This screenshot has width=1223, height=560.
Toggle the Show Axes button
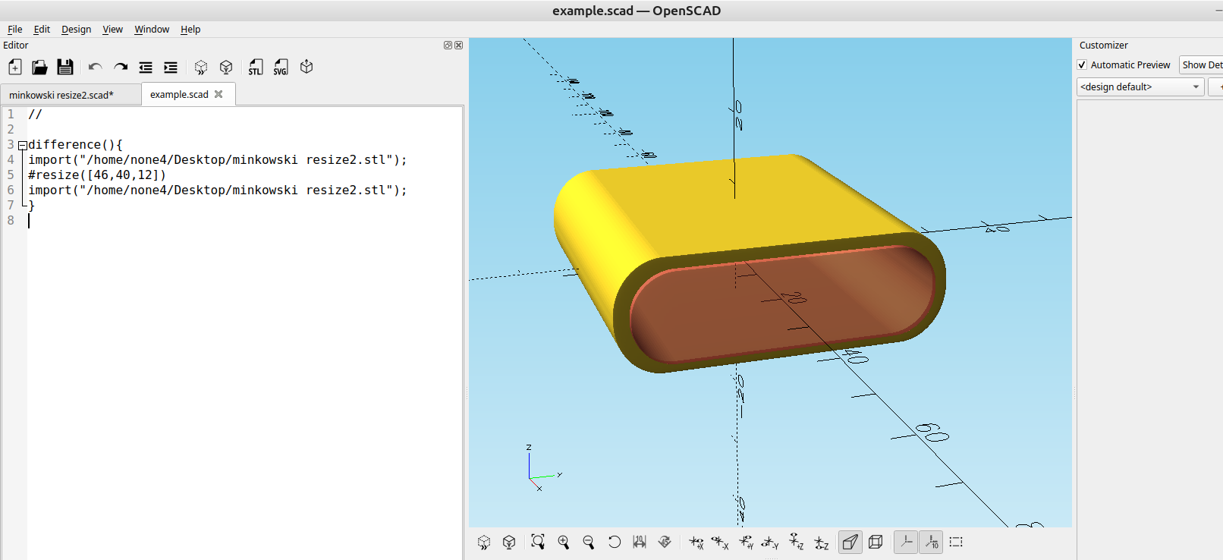[x=906, y=542]
